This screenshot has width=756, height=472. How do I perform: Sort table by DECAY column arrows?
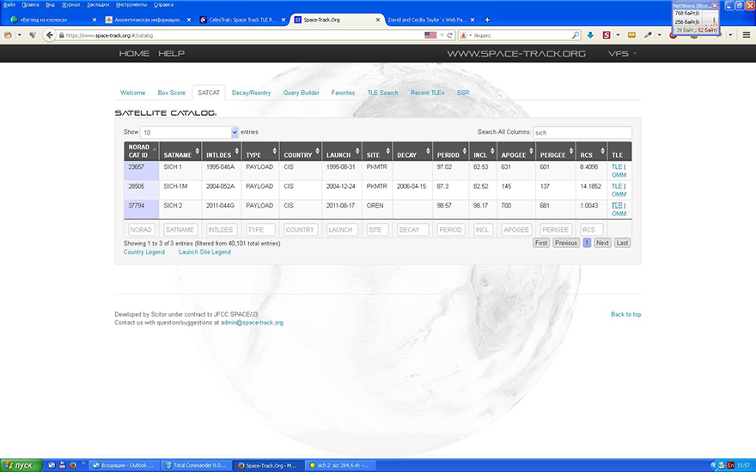point(428,151)
